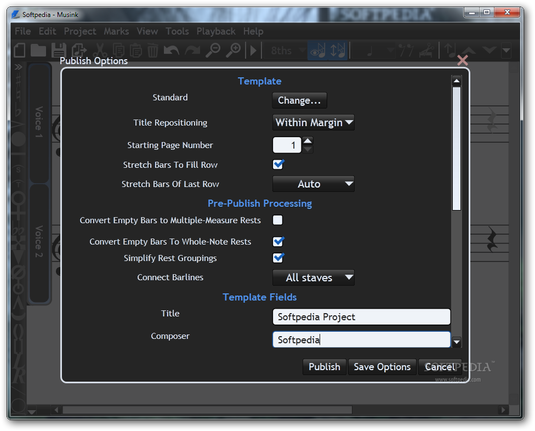The image size is (535, 431).
Task: Click the Starting Page Number field
Action: tap(287, 145)
